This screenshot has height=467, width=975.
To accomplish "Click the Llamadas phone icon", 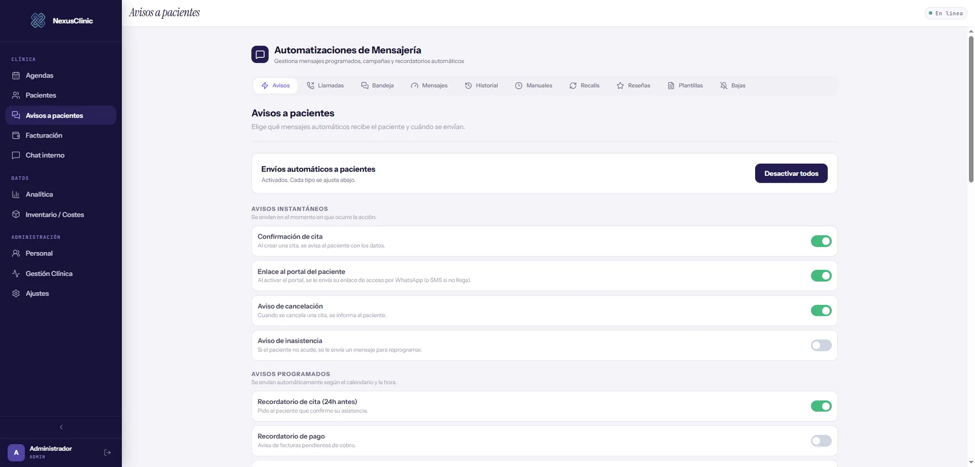I will [x=310, y=85].
